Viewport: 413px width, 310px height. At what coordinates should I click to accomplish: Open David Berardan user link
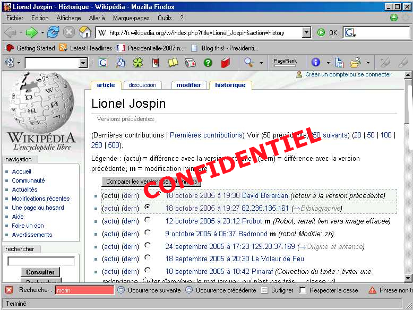[265, 196]
